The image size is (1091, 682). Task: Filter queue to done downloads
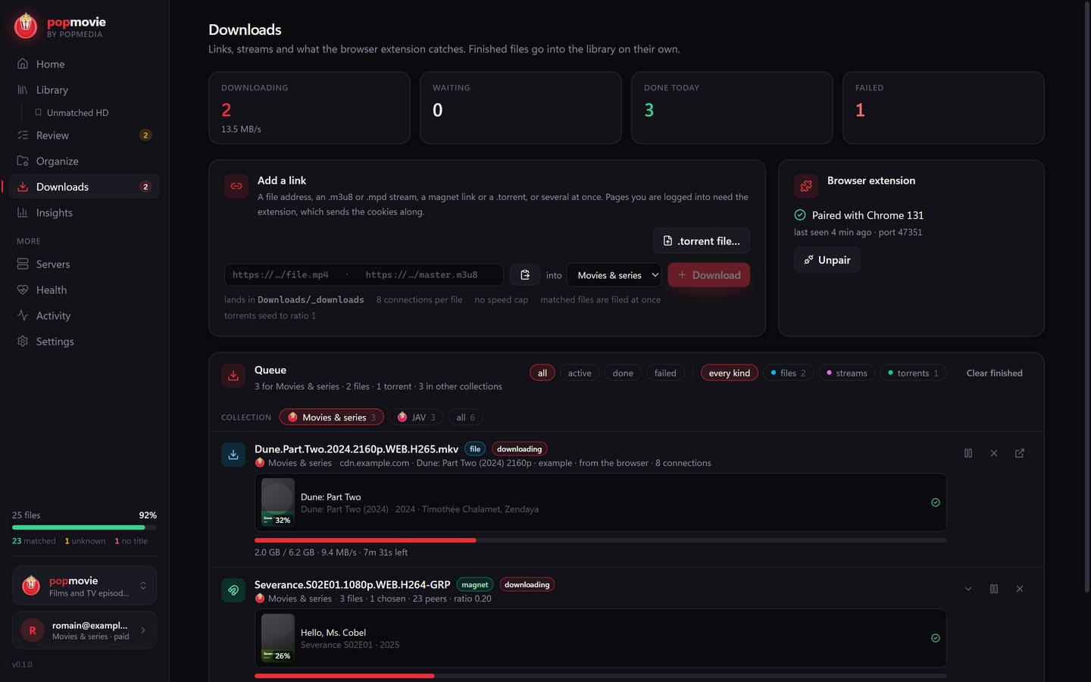[623, 373]
